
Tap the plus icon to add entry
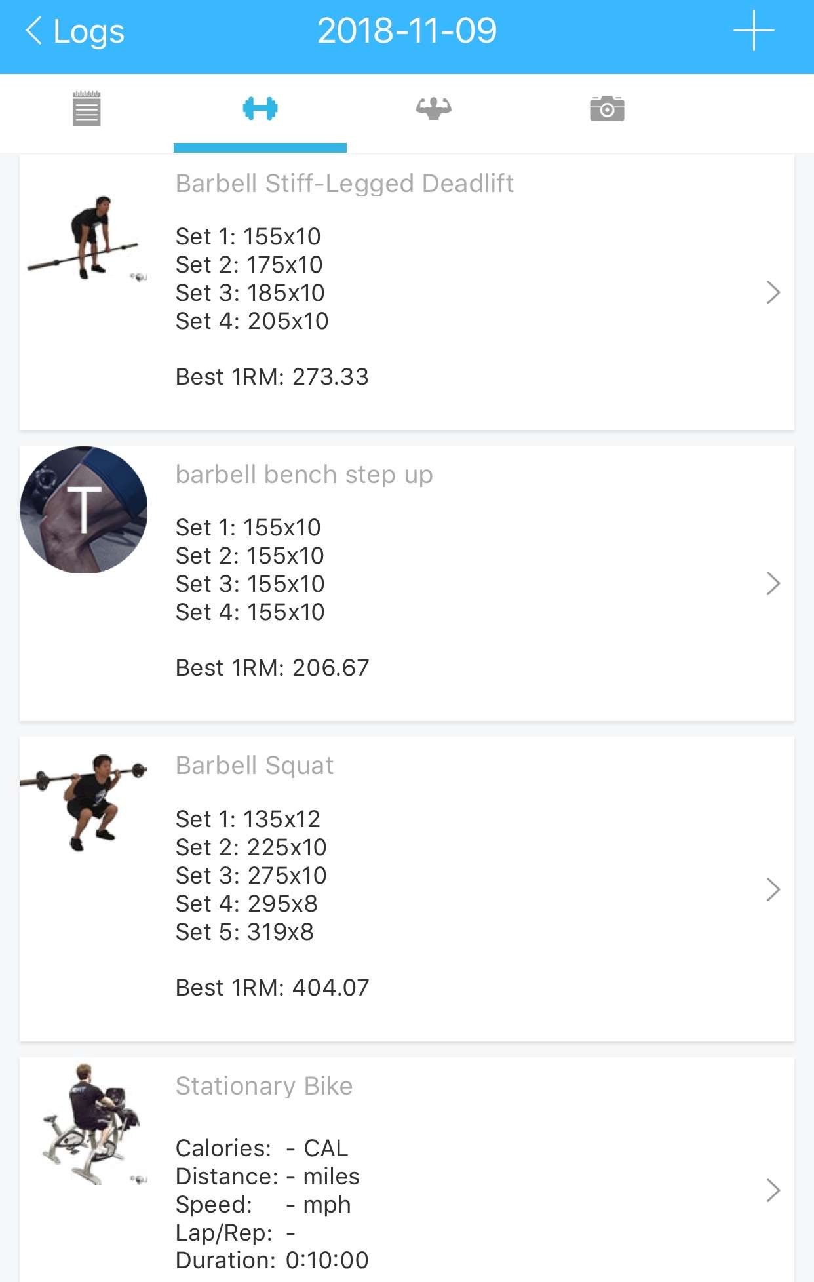click(x=753, y=31)
